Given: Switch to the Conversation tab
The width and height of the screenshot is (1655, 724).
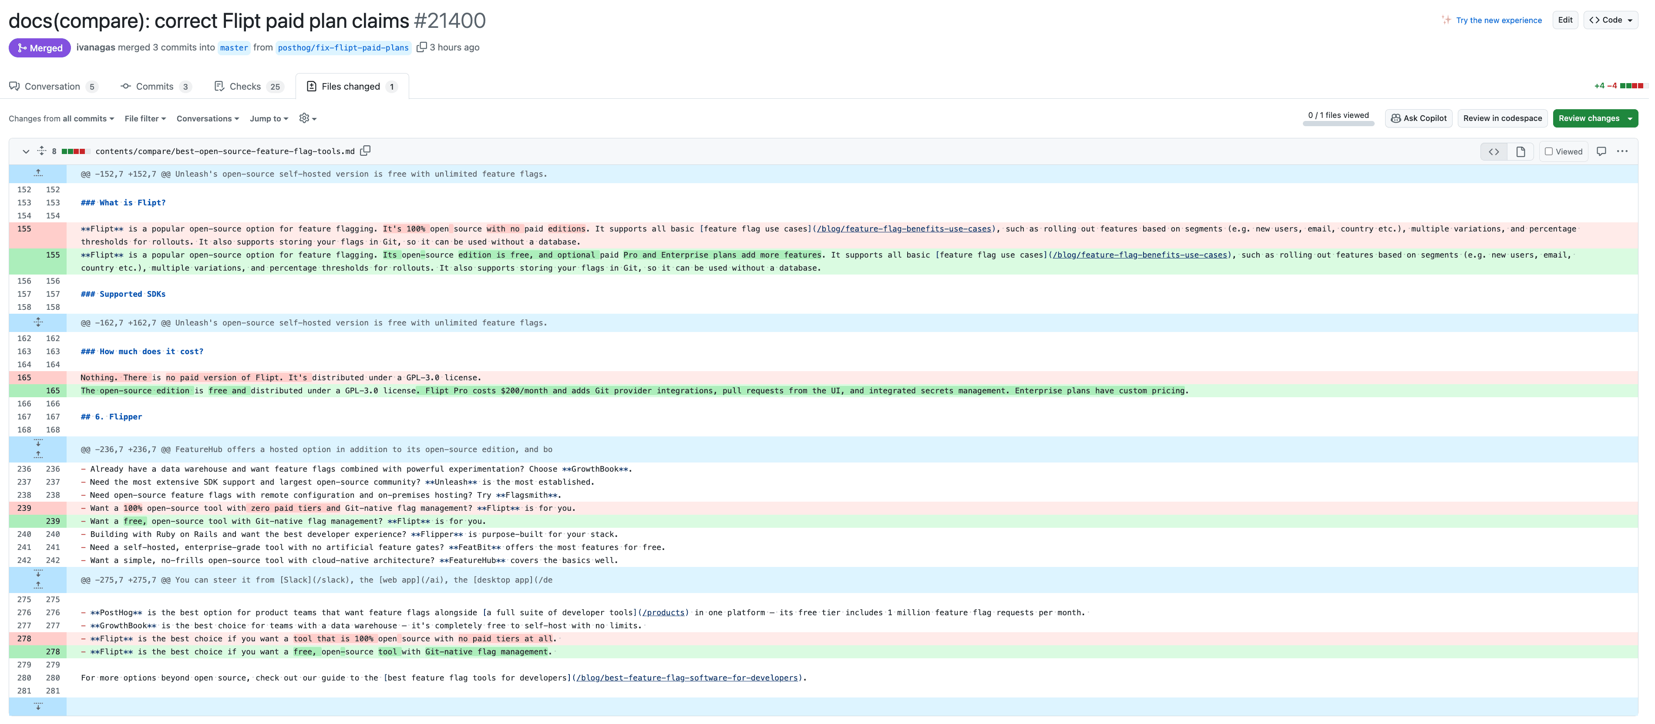Looking at the screenshot, I should (53, 86).
